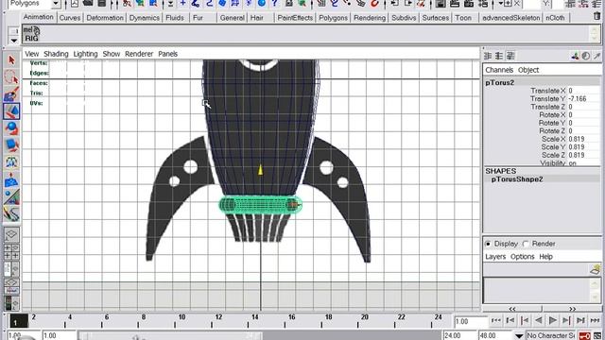The image size is (605, 340).
Task: Activate the Scale tool with cube icon
Action: tap(11, 144)
